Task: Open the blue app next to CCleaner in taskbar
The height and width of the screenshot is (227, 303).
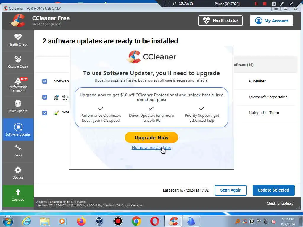Action: click(191, 221)
